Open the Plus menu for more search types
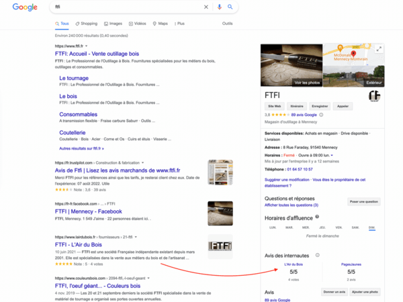The width and height of the screenshot is (403, 302). (179, 23)
